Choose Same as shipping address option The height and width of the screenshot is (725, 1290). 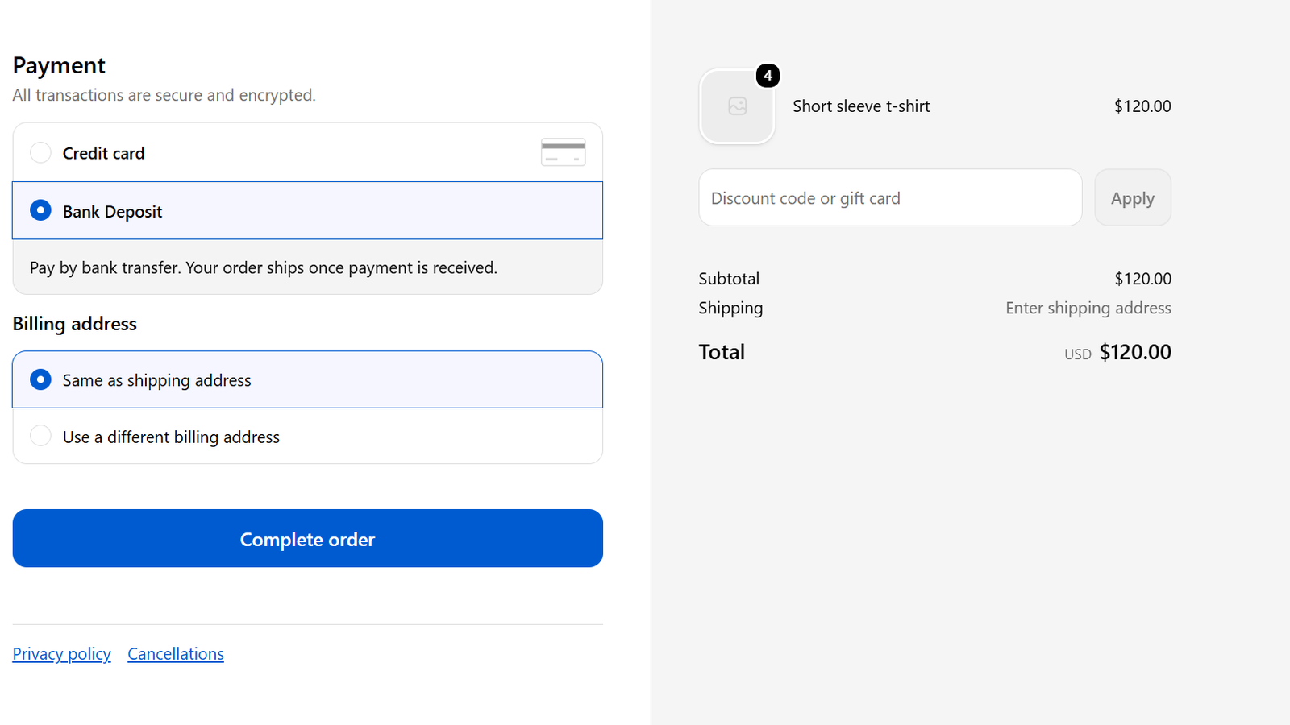(x=307, y=379)
